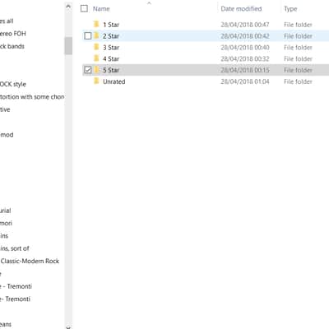This screenshot has height=329, width=329.
Task: Open the 'ck bands' item in left pane
Action: point(12,46)
